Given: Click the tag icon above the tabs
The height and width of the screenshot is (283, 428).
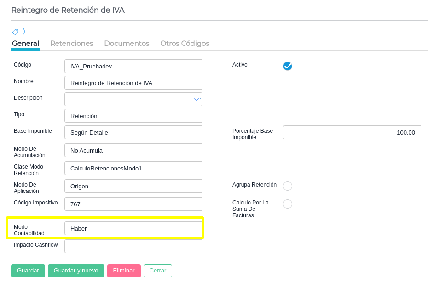Looking at the screenshot, I should 15,32.
